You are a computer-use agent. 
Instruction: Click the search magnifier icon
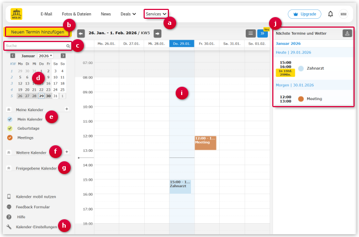(68, 46)
